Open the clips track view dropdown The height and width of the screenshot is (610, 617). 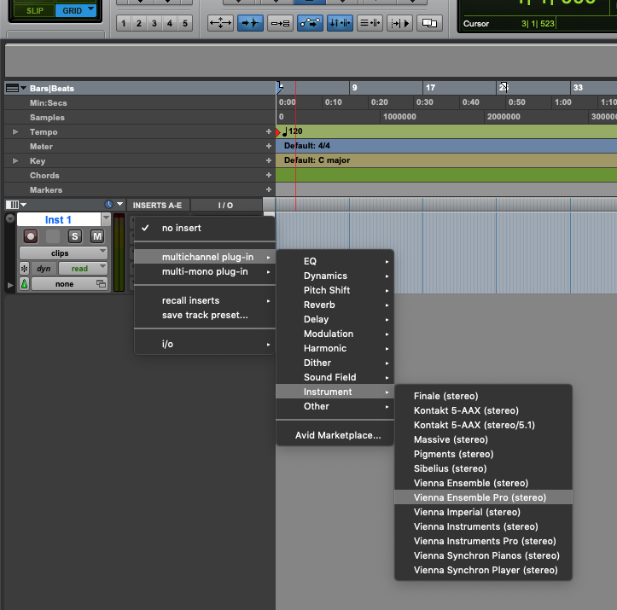tap(63, 253)
